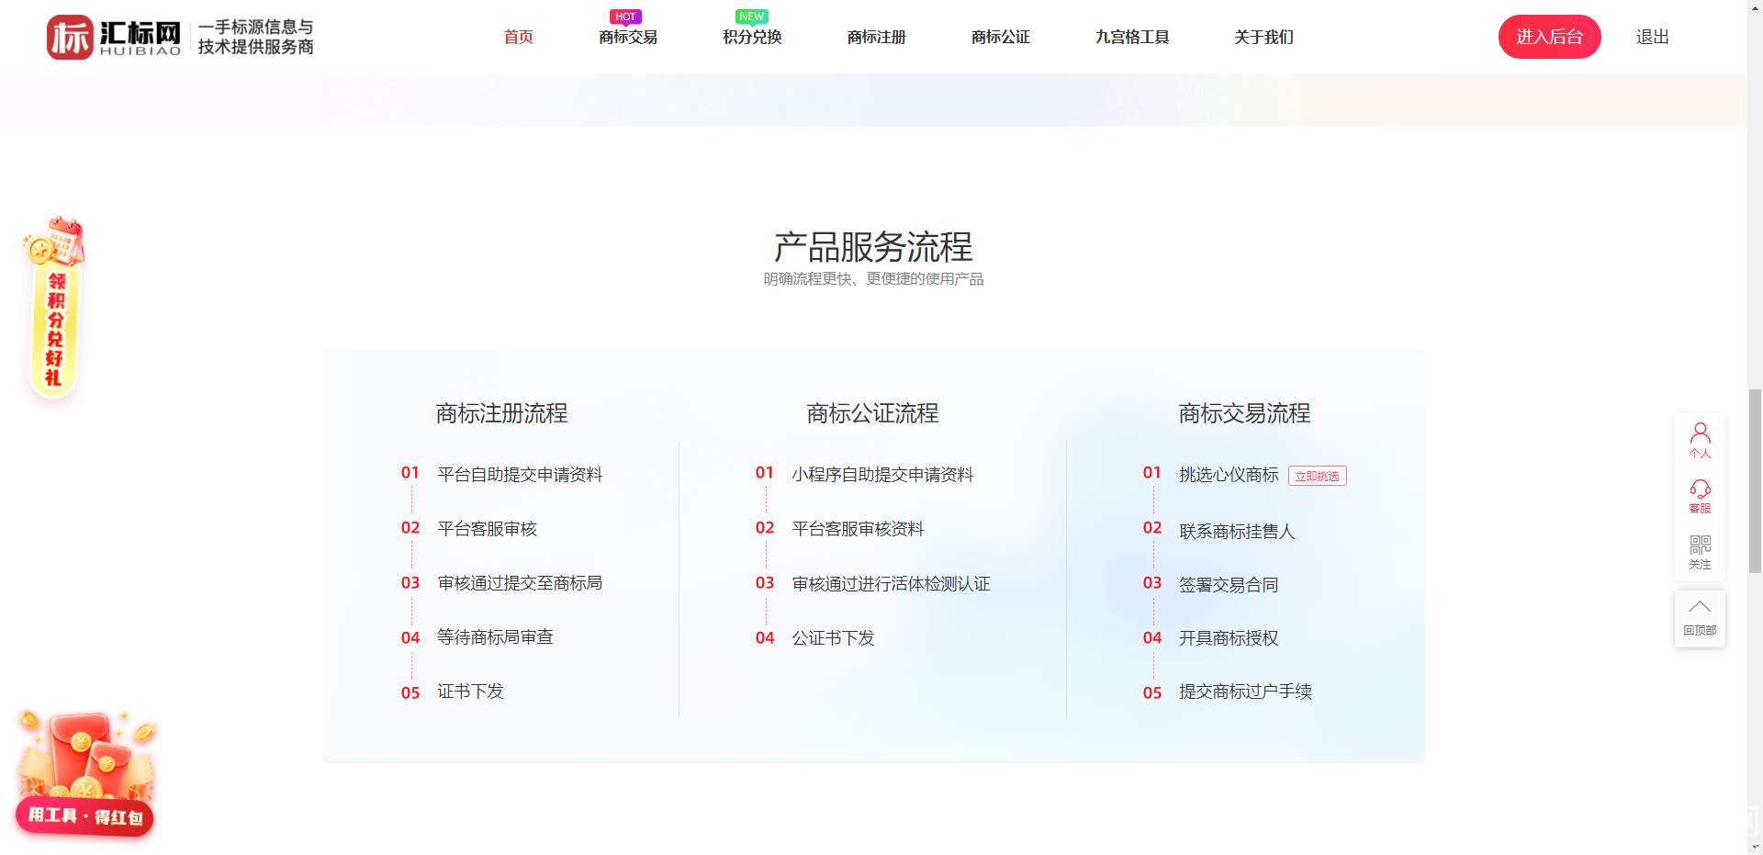Click step text 平台自助提交申请资料
The height and width of the screenshot is (855, 1763).
tap(520, 475)
